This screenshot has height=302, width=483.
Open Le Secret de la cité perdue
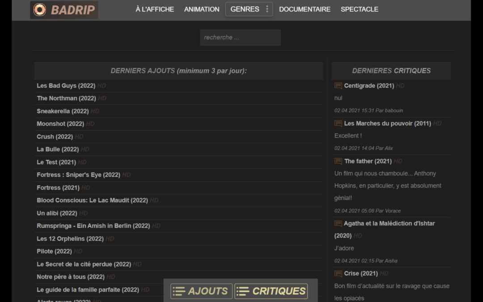tap(84, 264)
